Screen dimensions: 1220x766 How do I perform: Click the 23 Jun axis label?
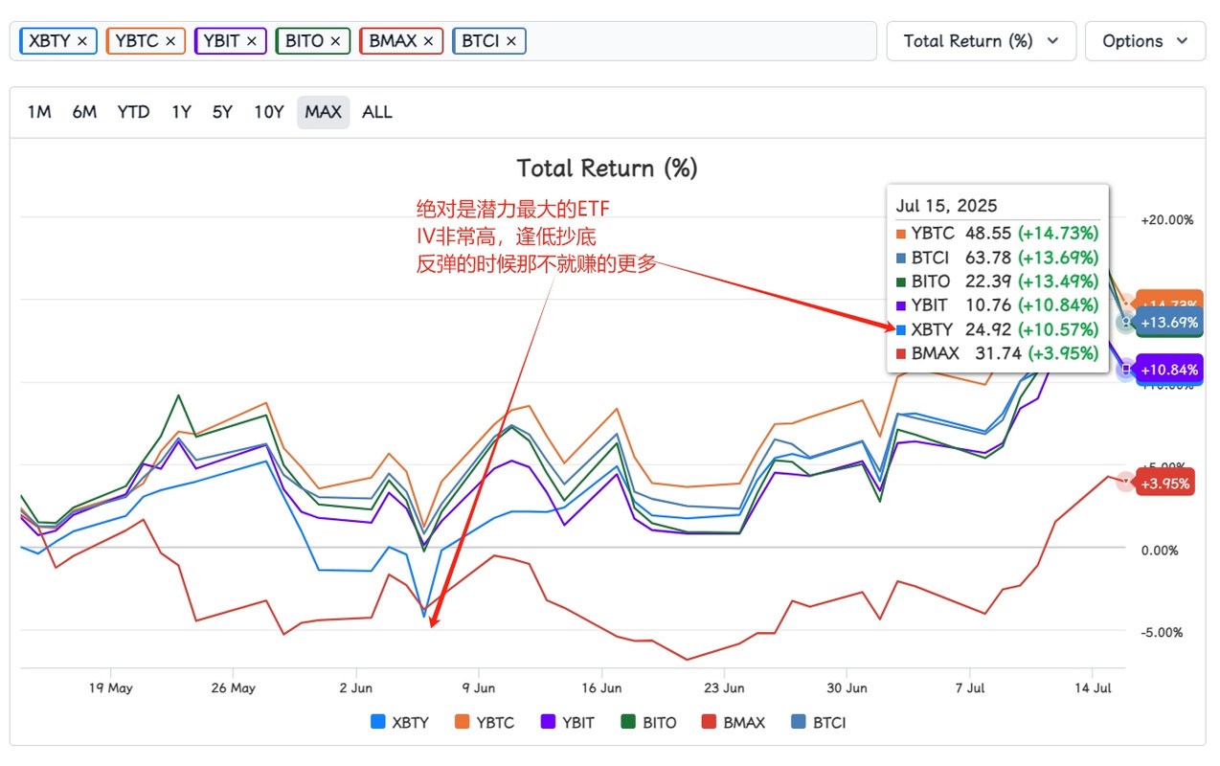[x=724, y=687]
